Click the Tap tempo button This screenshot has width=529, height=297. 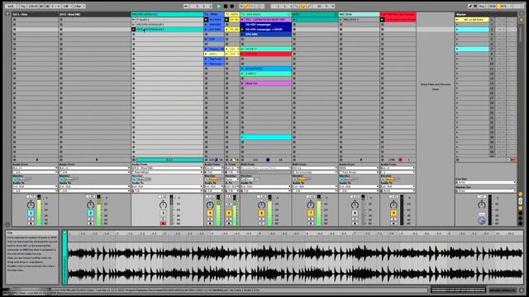coord(23,6)
